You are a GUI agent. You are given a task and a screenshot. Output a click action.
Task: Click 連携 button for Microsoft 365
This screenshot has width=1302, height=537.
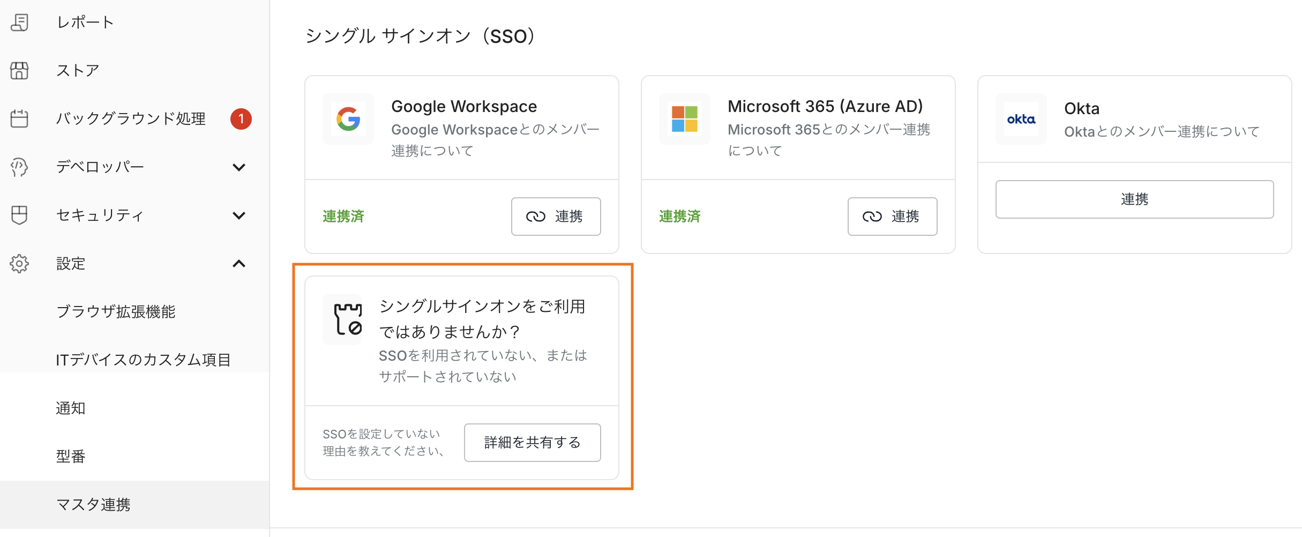coord(892,217)
